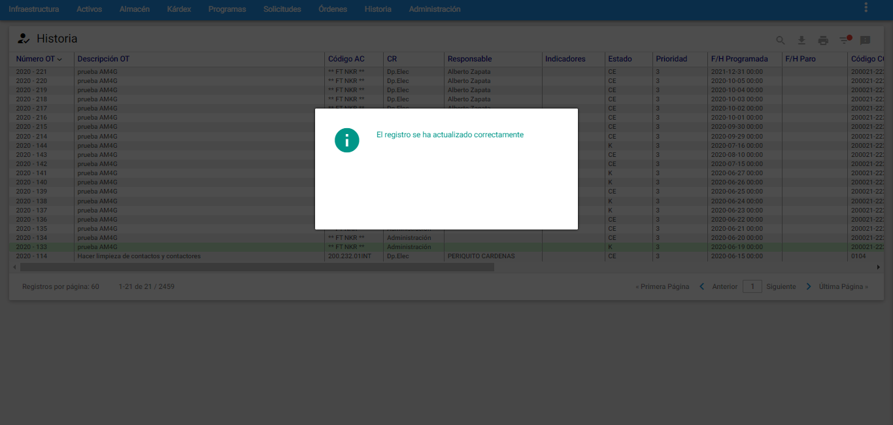893x425 pixels.
Task: Jump to Primera Página
Action: click(x=662, y=286)
